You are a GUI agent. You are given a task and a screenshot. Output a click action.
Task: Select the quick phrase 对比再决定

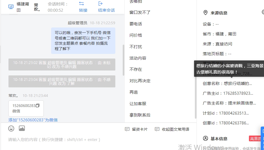[140, 81]
